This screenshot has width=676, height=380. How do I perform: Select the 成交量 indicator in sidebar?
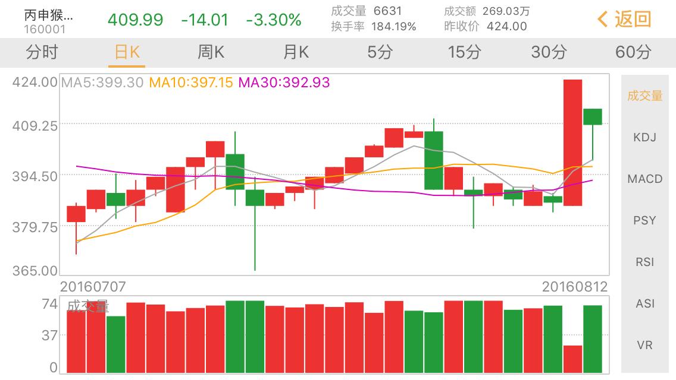click(x=644, y=96)
